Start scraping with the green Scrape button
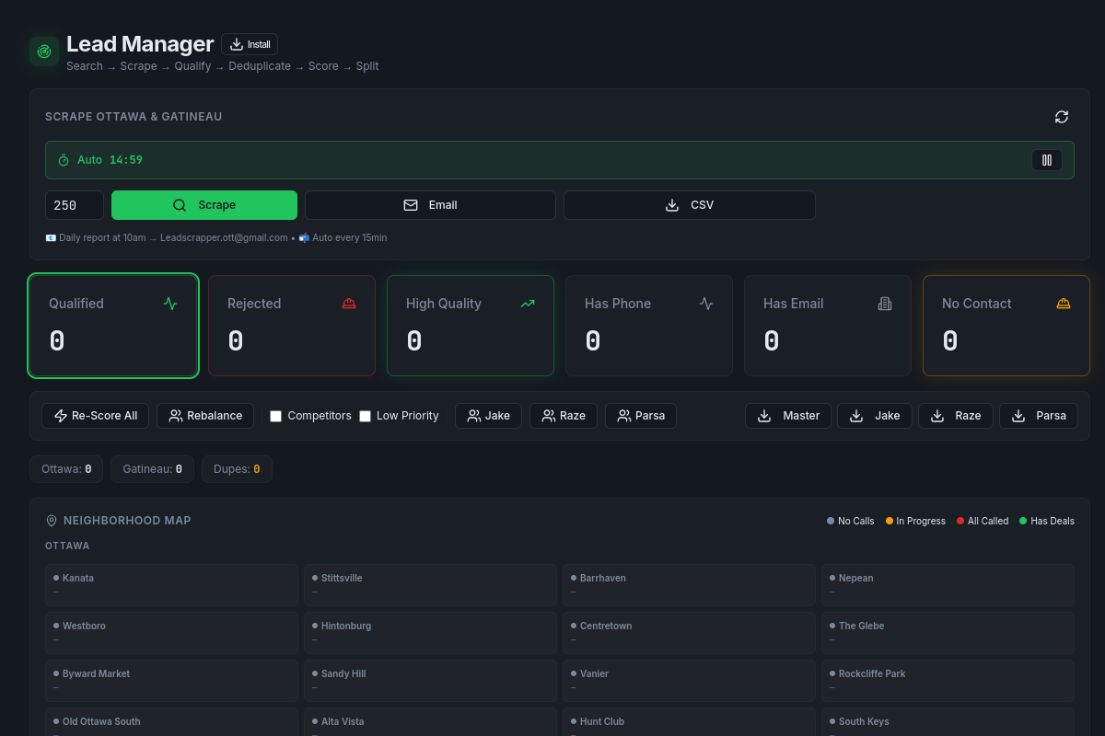This screenshot has width=1105, height=736. (204, 205)
